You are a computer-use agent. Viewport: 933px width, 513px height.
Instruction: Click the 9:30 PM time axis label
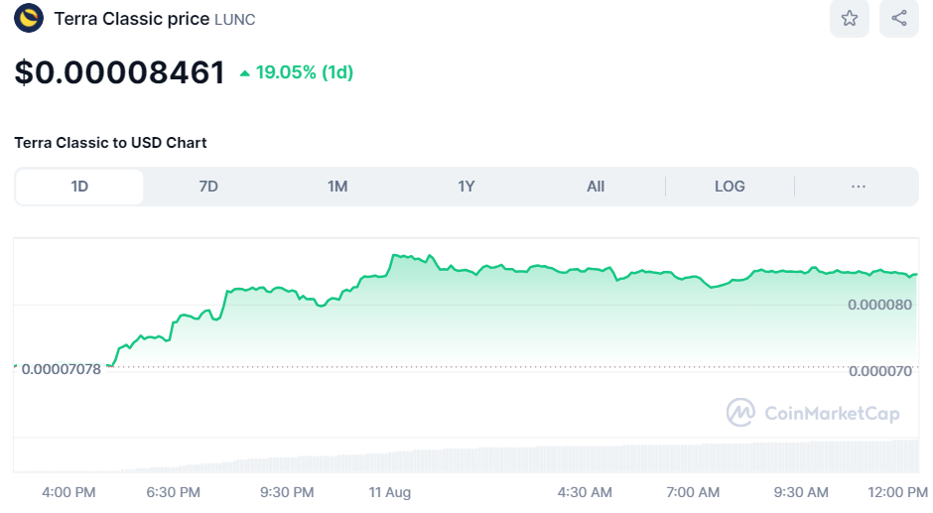pos(287,493)
